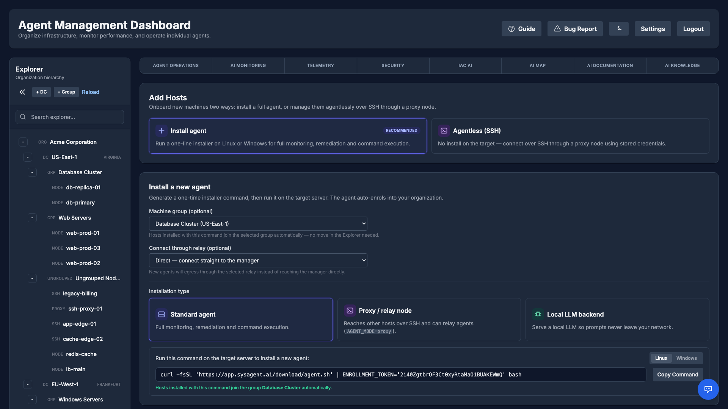Click the Standard agent server icon

162,314
